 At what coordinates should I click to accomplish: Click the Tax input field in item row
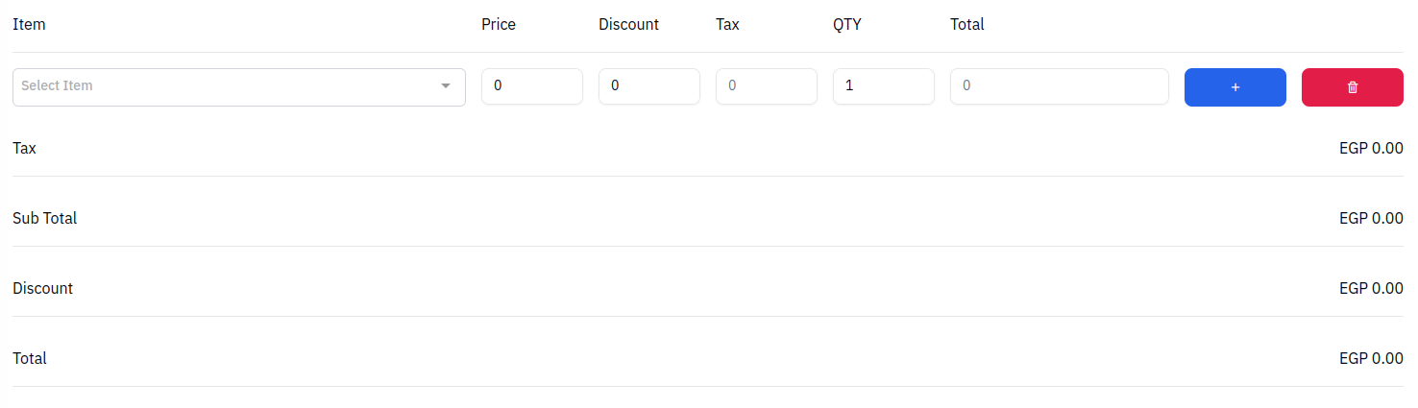click(767, 86)
